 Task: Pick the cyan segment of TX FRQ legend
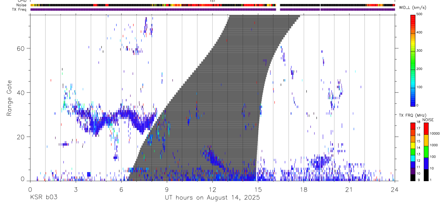click(413, 158)
